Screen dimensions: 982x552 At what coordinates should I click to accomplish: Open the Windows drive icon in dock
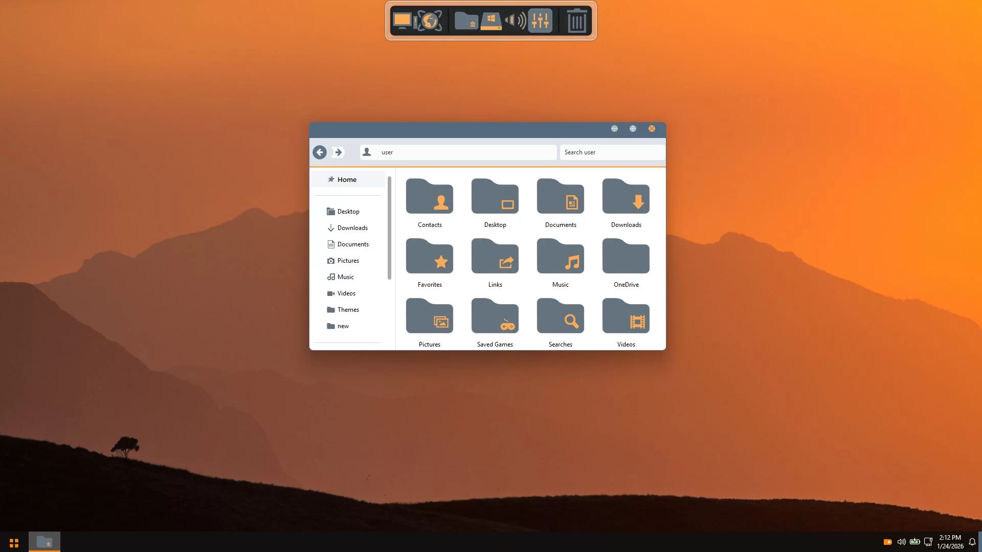coord(491,21)
